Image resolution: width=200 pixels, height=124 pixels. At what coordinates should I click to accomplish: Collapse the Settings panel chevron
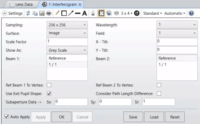[4, 13]
